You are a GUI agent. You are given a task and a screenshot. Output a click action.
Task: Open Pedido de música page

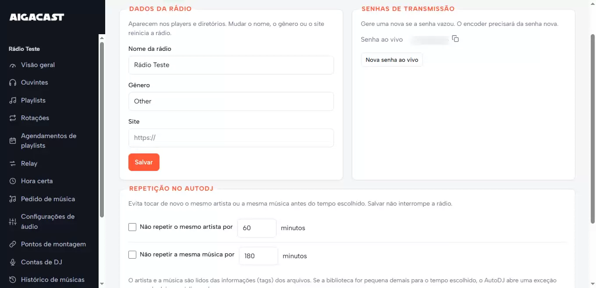[49, 199]
